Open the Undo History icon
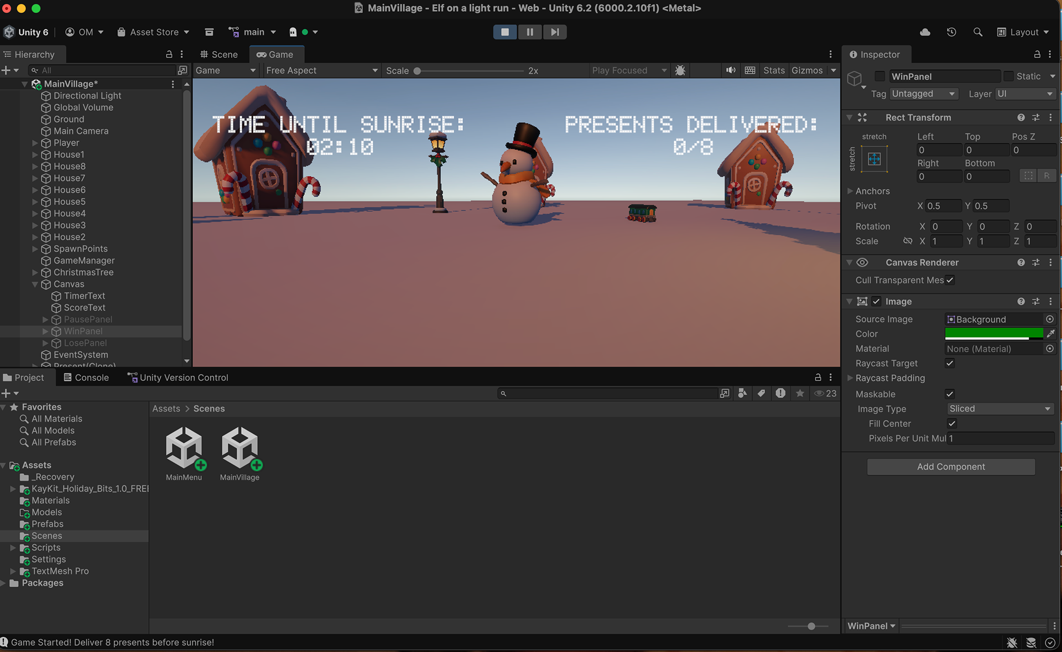Screen dimensions: 1062x652 point(951,32)
